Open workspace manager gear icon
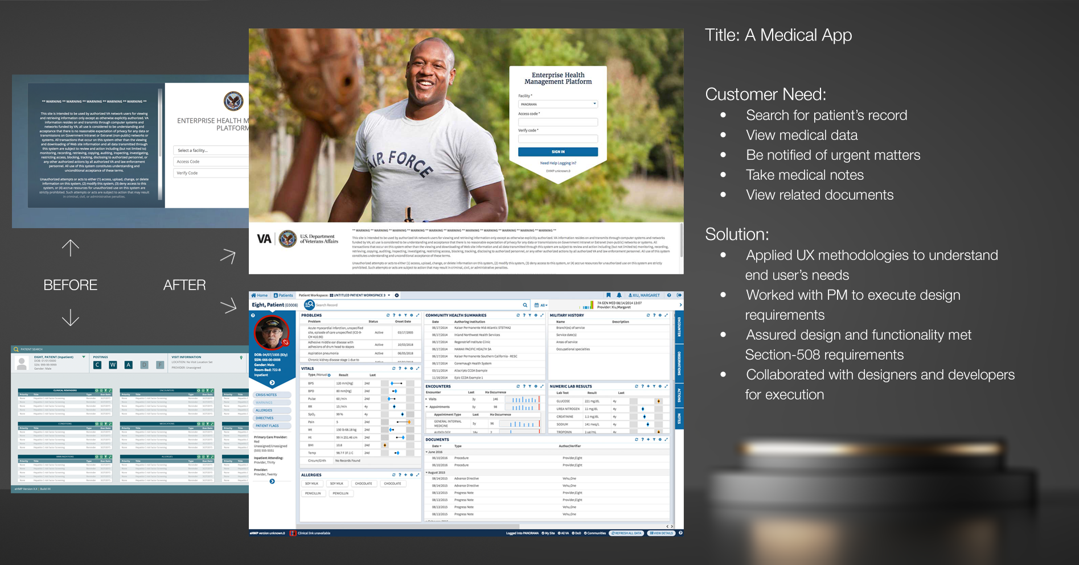This screenshot has width=1079, height=565. [x=397, y=295]
